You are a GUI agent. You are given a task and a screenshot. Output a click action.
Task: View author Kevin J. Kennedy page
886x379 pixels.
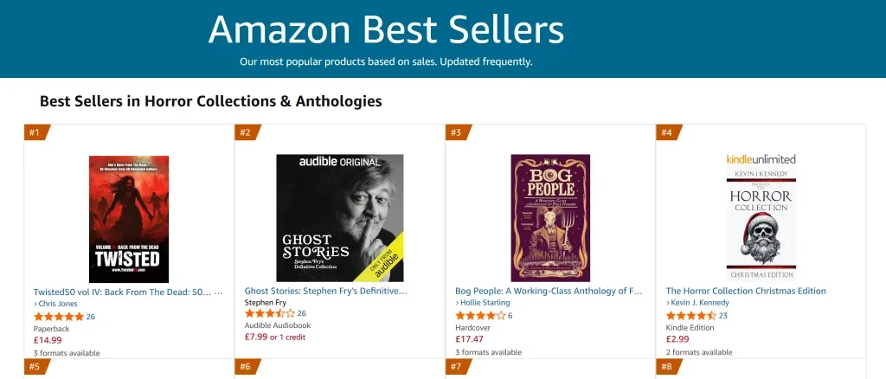[x=697, y=303]
